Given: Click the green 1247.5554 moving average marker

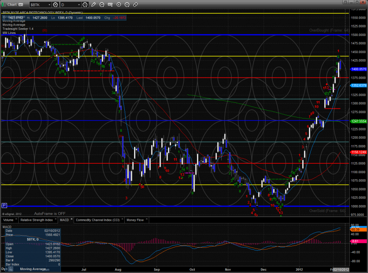Looking at the screenshot, I should [x=358, y=121].
